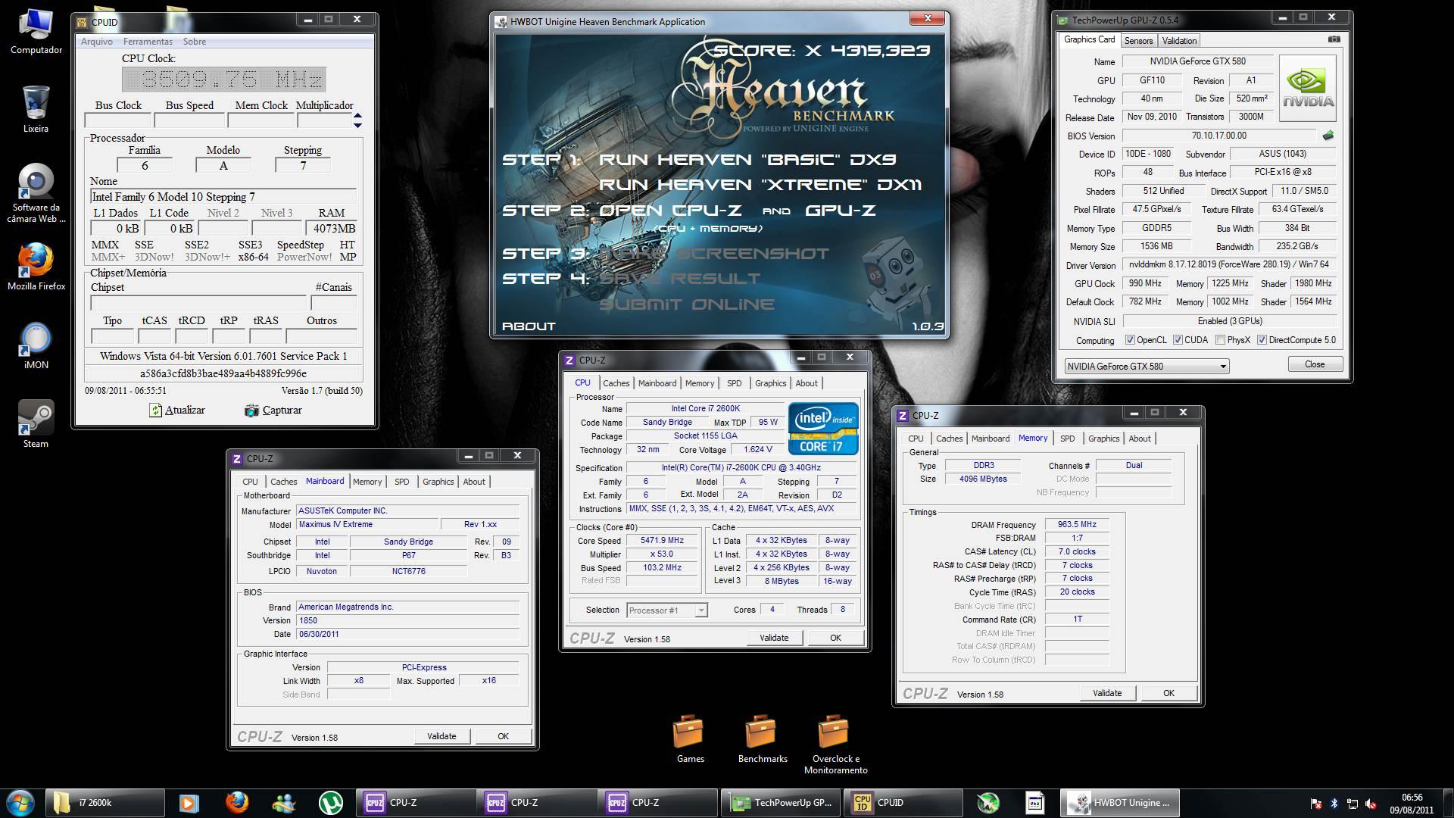The height and width of the screenshot is (818, 1454).
Task: Open the Overclock e Monitoramento folder icon
Action: click(835, 744)
